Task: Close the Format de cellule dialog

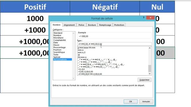Action: tap(150, 18)
